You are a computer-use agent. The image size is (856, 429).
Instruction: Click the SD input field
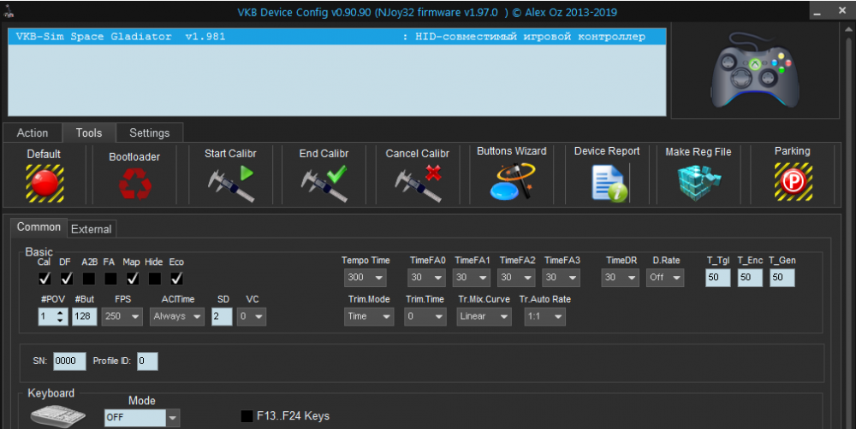coord(222,316)
